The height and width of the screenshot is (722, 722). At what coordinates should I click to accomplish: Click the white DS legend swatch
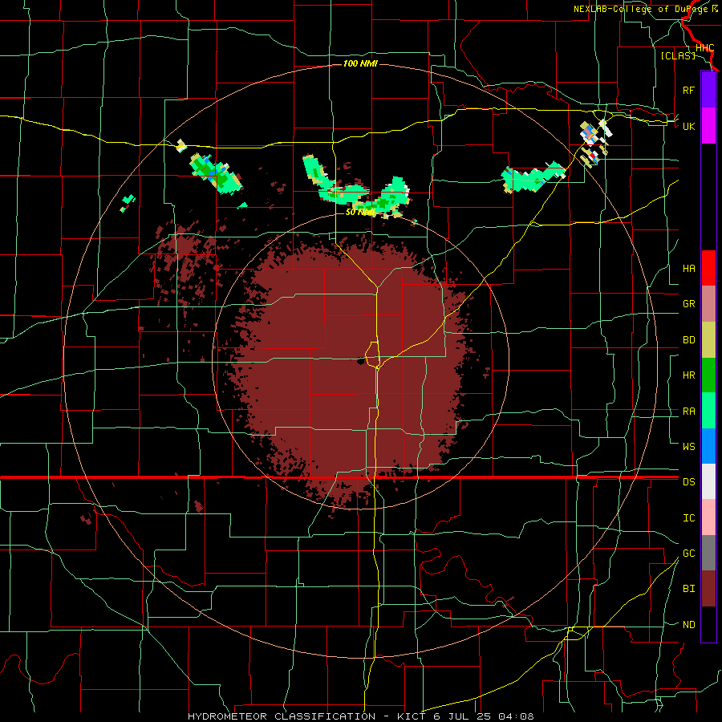[708, 481]
